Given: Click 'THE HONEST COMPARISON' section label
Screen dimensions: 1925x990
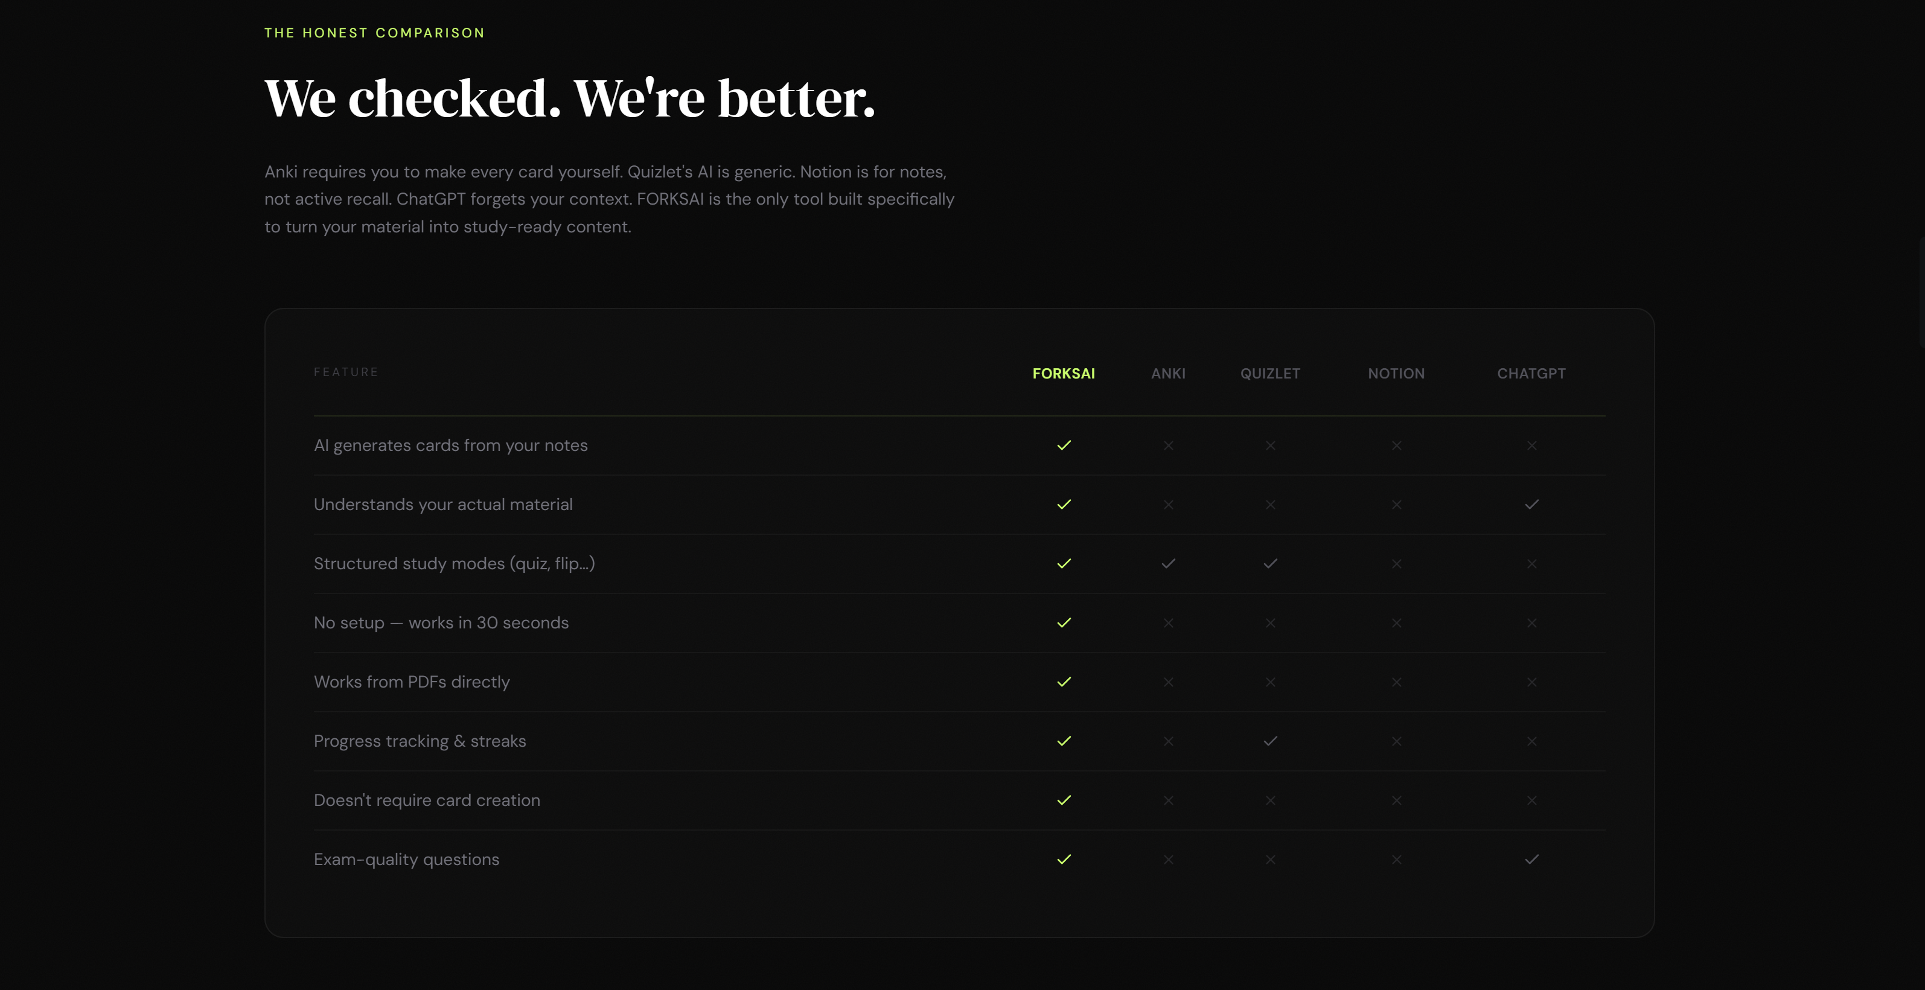Looking at the screenshot, I should 374,33.
